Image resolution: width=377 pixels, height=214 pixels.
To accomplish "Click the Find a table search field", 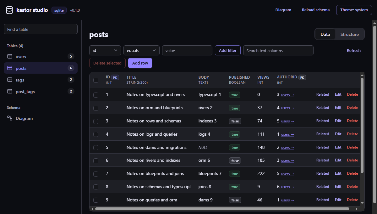I will pyautogui.click(x=41, y=29).
